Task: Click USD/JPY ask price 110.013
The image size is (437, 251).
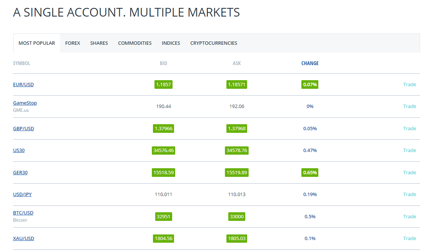Action: pos(237,194)
